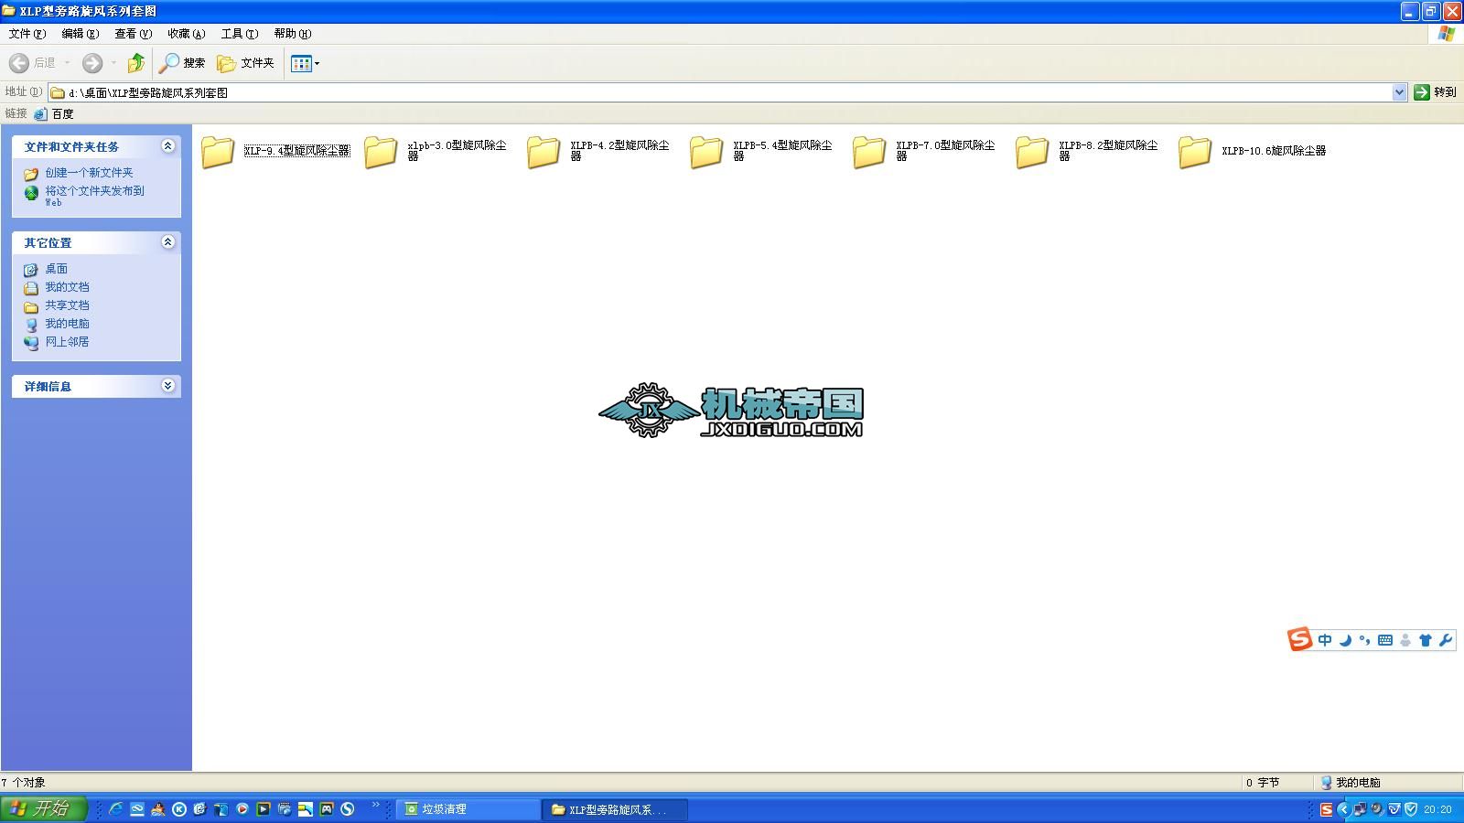1464x823 pixels.
Task: Launch QQ penguin from quick launch
Action: point(158,809)
